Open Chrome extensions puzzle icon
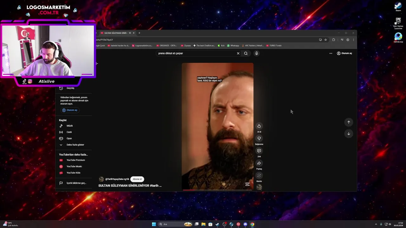 tap(333, 40)
